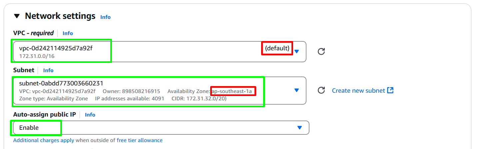Image resolution: width=477 pixels, height=149 pixels.
Task: Click the external link icon after Create new subnet
Action: point(390,90)
